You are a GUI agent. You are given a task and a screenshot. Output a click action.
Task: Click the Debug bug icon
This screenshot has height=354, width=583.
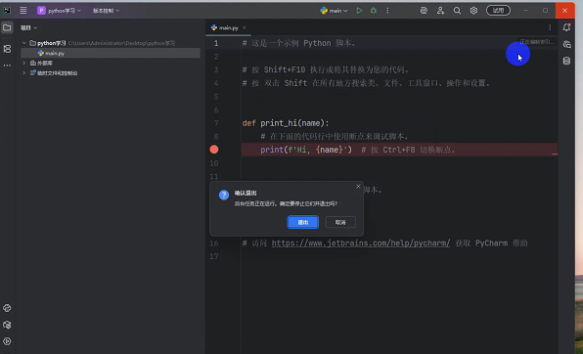(374, 11)
